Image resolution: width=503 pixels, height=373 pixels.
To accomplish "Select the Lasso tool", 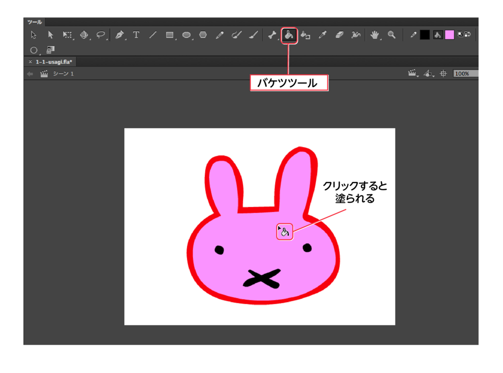I will click(101, 35).
